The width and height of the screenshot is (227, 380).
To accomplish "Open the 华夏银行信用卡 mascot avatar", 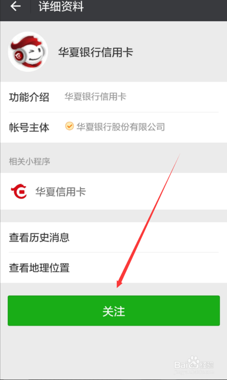I will 28,52.
